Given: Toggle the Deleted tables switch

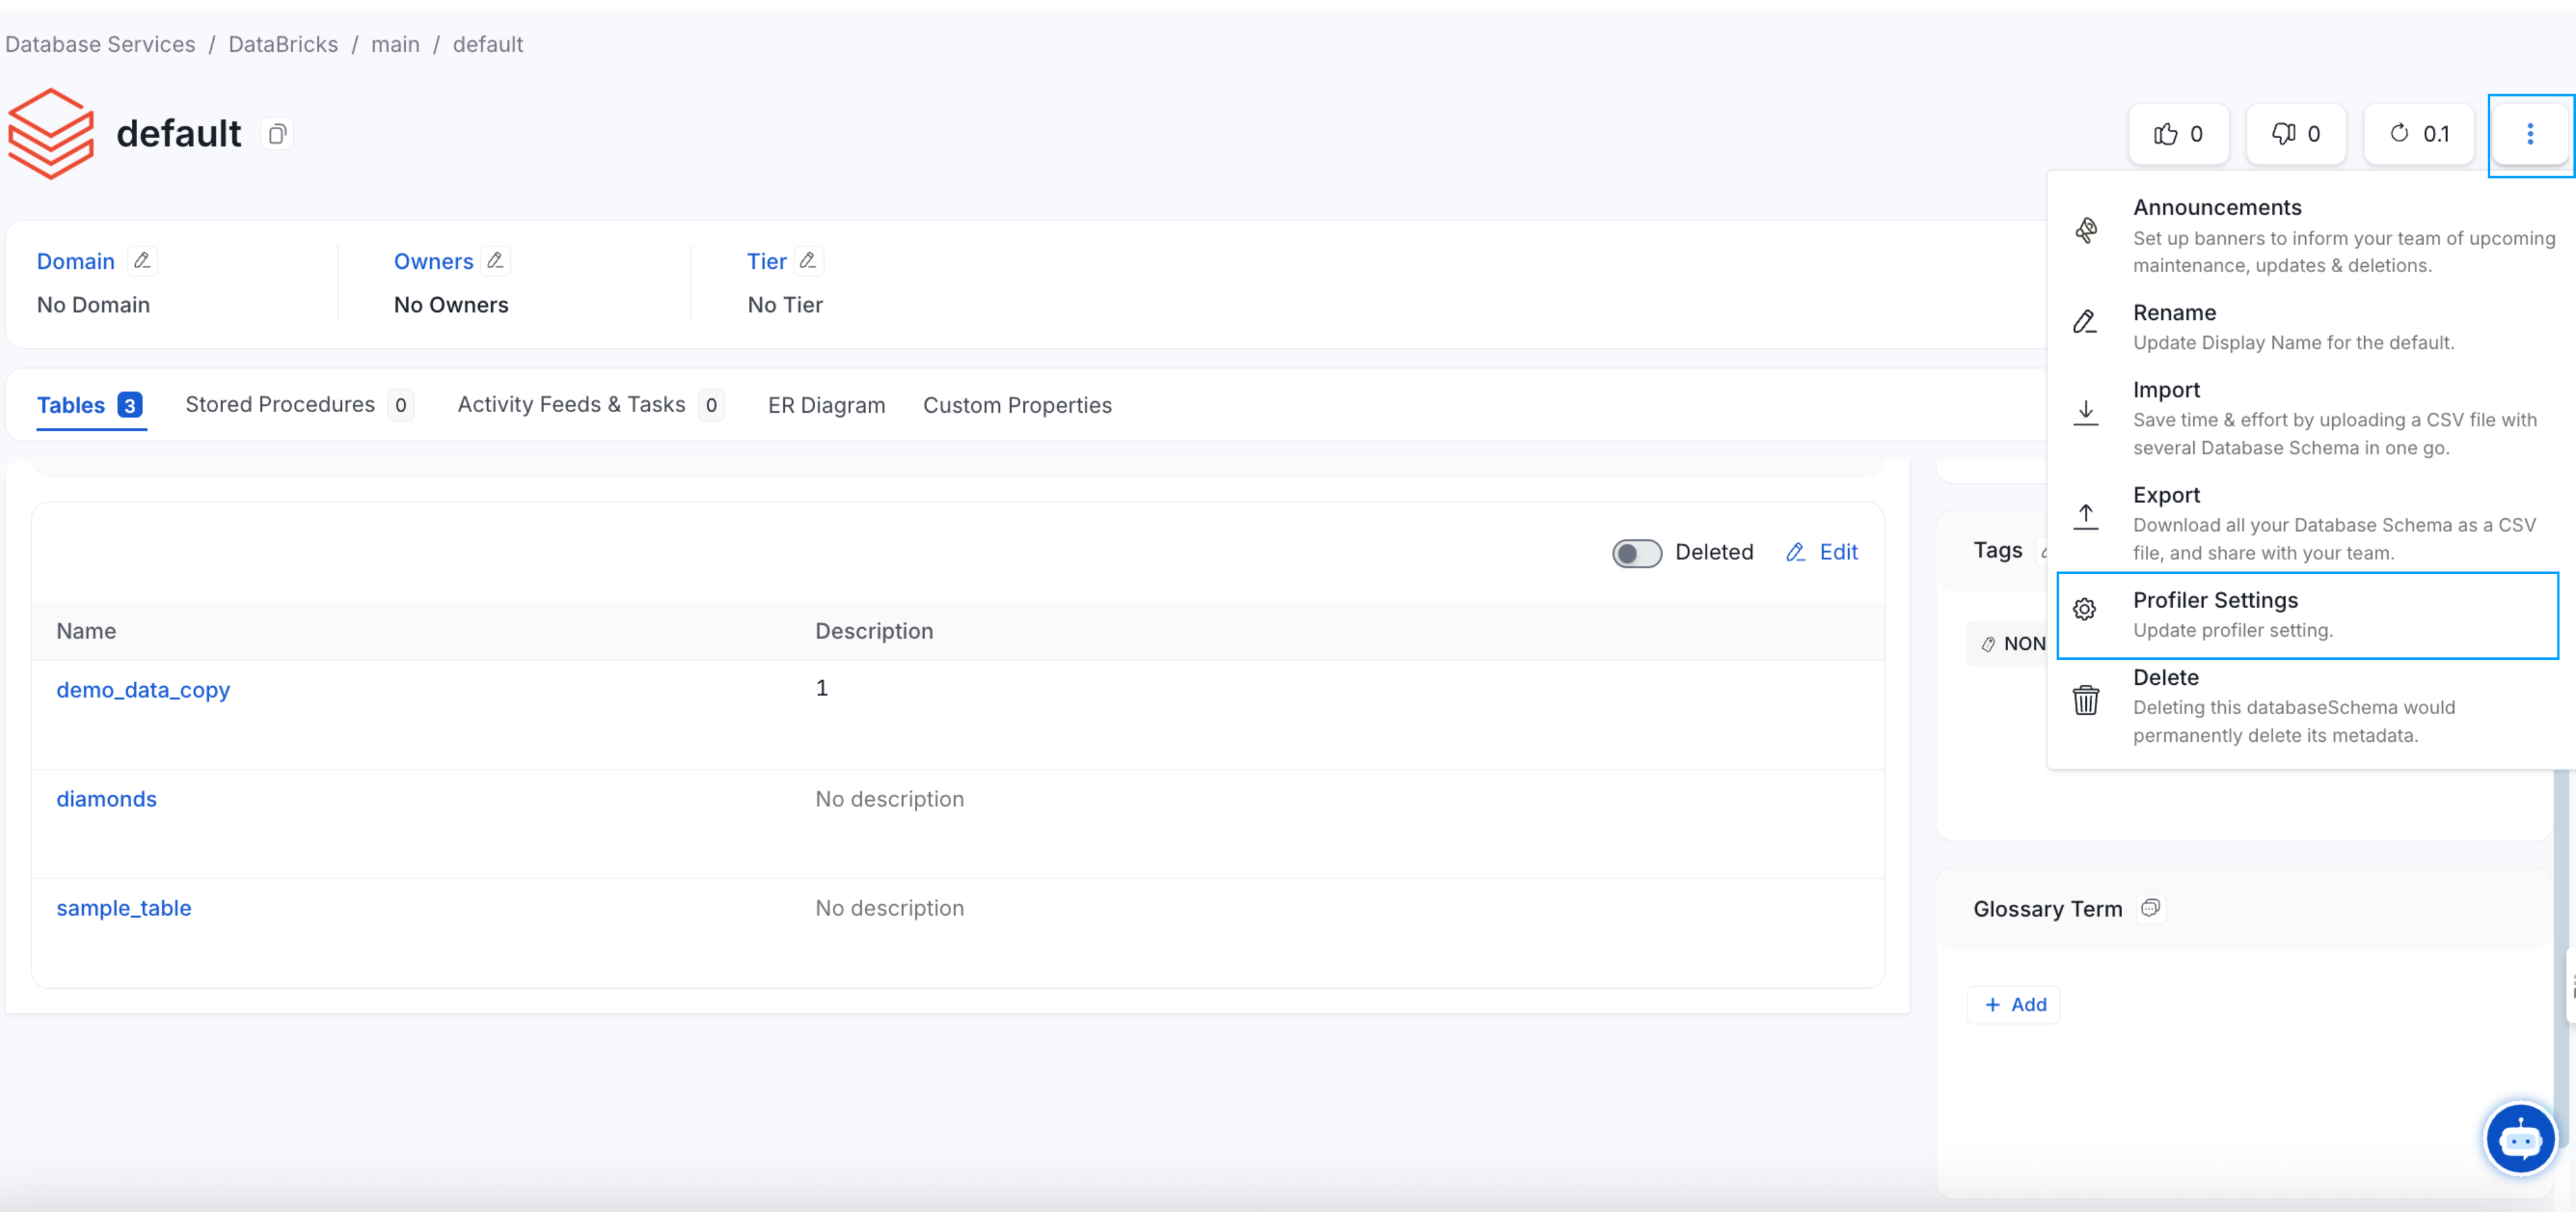Looking at the screenshot, I should click(x=1636, y=553).
